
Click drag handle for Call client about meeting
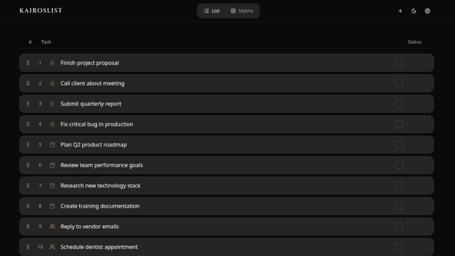28,84
